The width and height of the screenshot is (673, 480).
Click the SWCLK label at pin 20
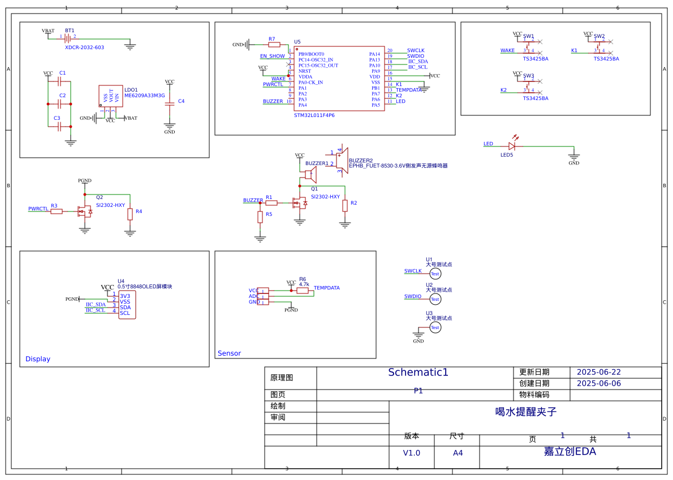[x=416, y=51]
